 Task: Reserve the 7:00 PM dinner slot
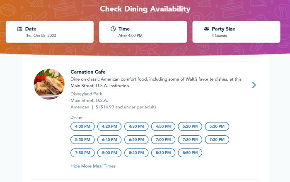tap(163, 140)
